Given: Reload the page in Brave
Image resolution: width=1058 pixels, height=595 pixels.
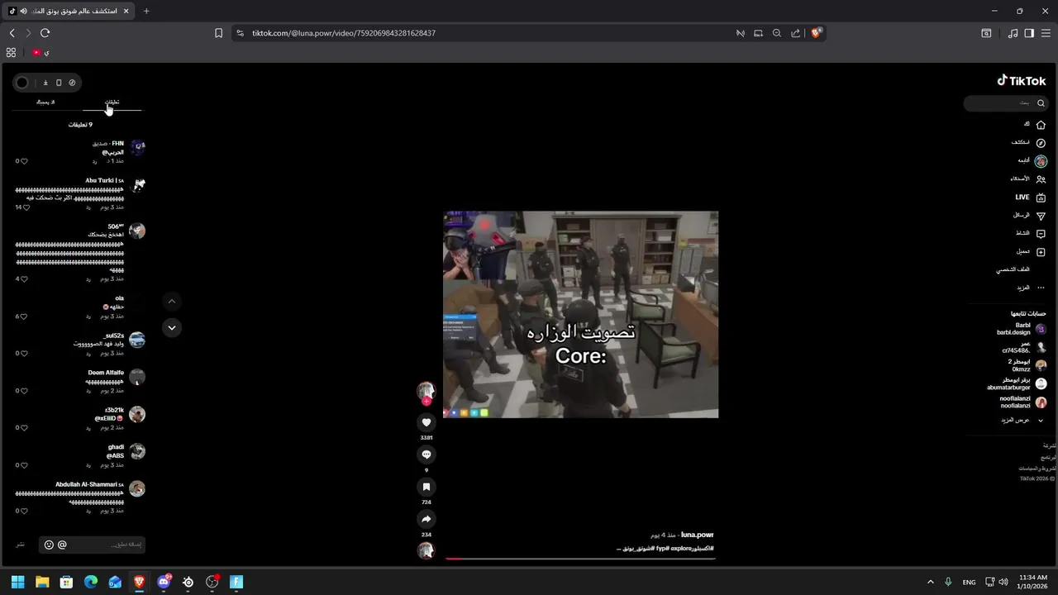Looking at the screenshot, I should (x=45, y=33).
